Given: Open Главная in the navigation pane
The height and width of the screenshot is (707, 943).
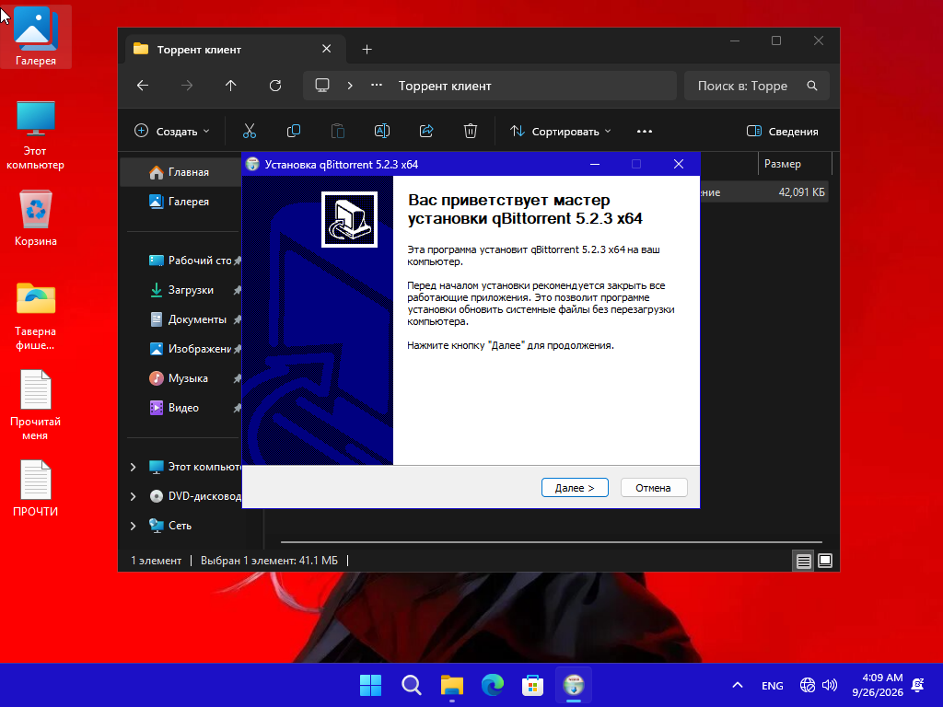Looking at the screenshot, I should (x=180, y=172).
